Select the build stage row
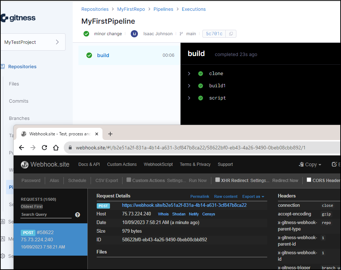The width and height of the screenshot is (341, 270). click(x=129, y=55)
